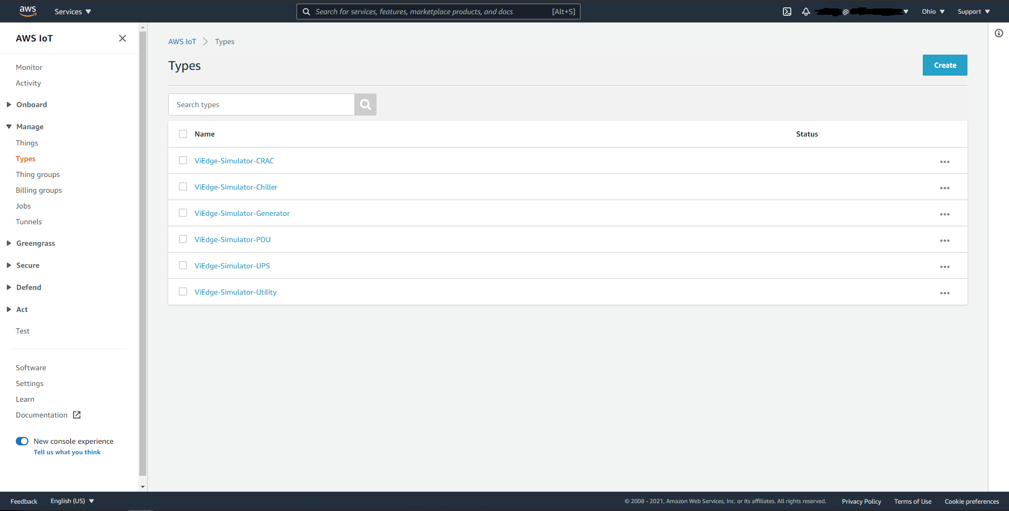The height and width of the screenshot is (511, 1009).
Task: Open actions menu for ViEdge-Simulator-PDU
Action: (x=945, y=241)
